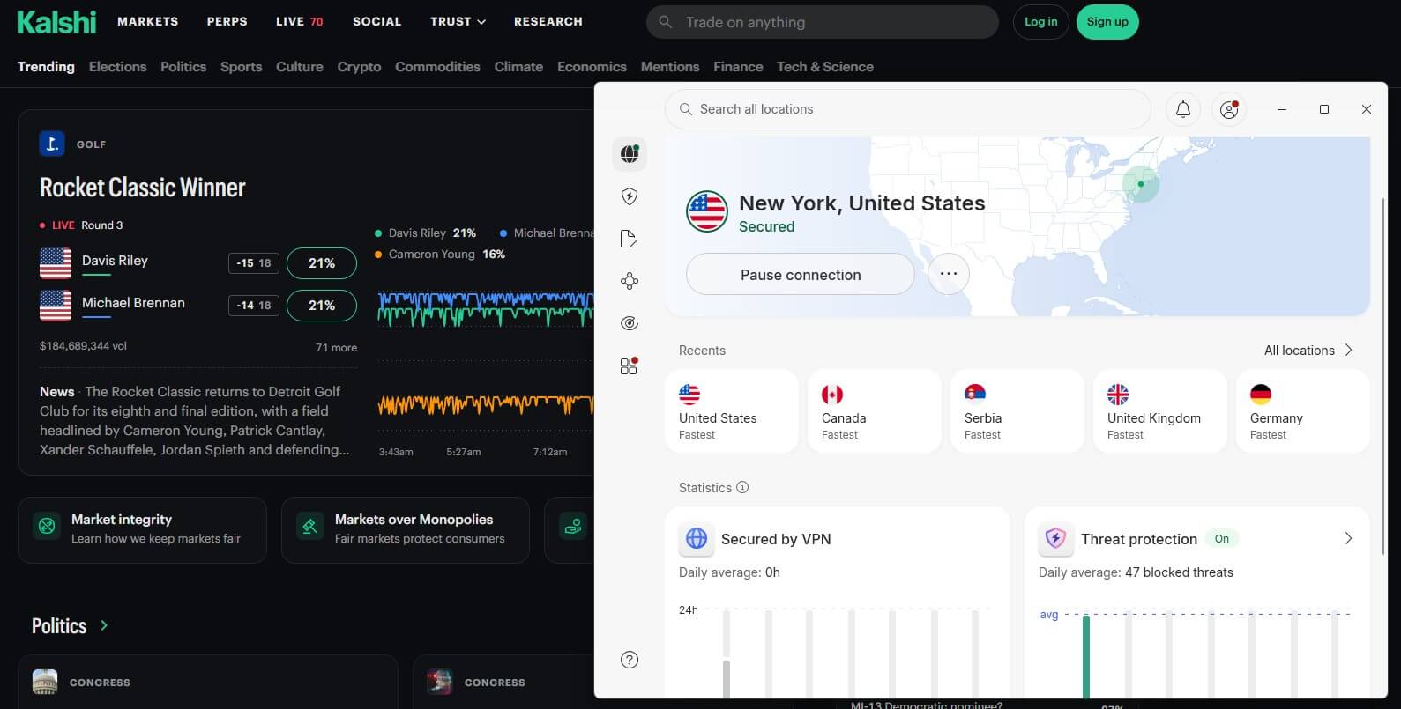Open Research menu in Kalshi
The height and width of the screenshot is (709, 1401).
(x=548, y=21)
